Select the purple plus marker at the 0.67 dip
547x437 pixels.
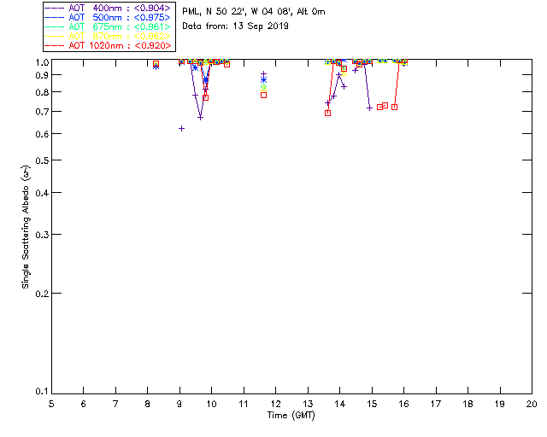200,118
